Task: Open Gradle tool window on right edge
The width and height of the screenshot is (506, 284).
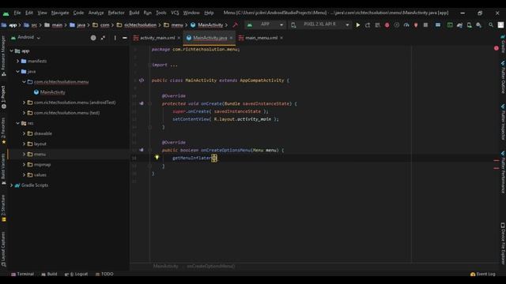Action: point(503,44)
